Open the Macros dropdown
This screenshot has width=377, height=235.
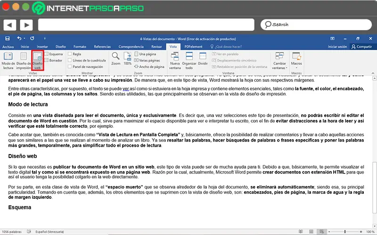[x=296, y=61]
